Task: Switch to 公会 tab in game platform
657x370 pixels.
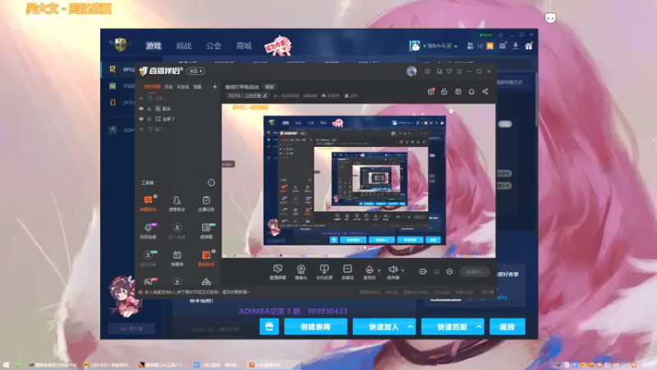Action: coord(214,46)
